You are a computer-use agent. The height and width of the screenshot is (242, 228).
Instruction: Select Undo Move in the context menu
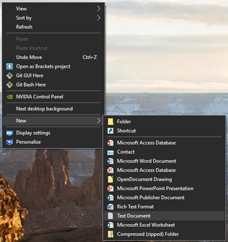[x=53, y=57]
